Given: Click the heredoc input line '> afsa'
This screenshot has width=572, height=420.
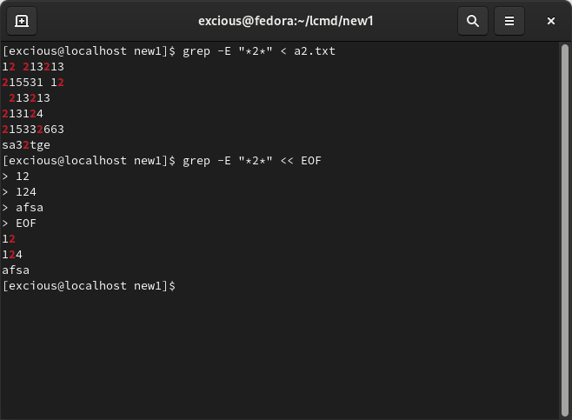Looking at the screenshot, I should [x=23, y=208].
